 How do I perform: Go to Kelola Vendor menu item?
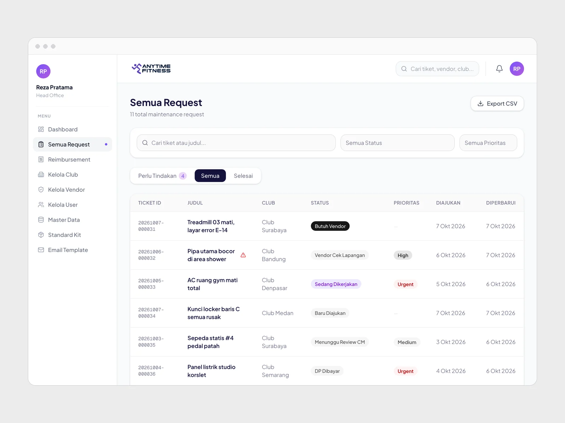pos(72,190)
